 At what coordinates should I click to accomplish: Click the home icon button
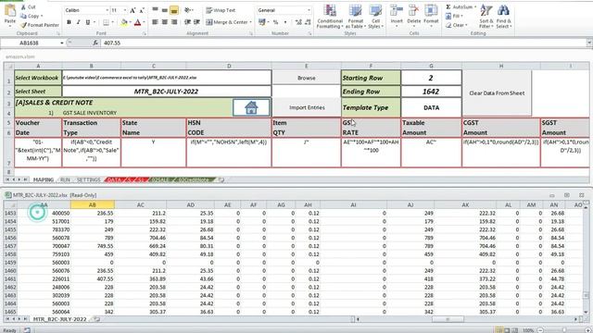point(251,107)
